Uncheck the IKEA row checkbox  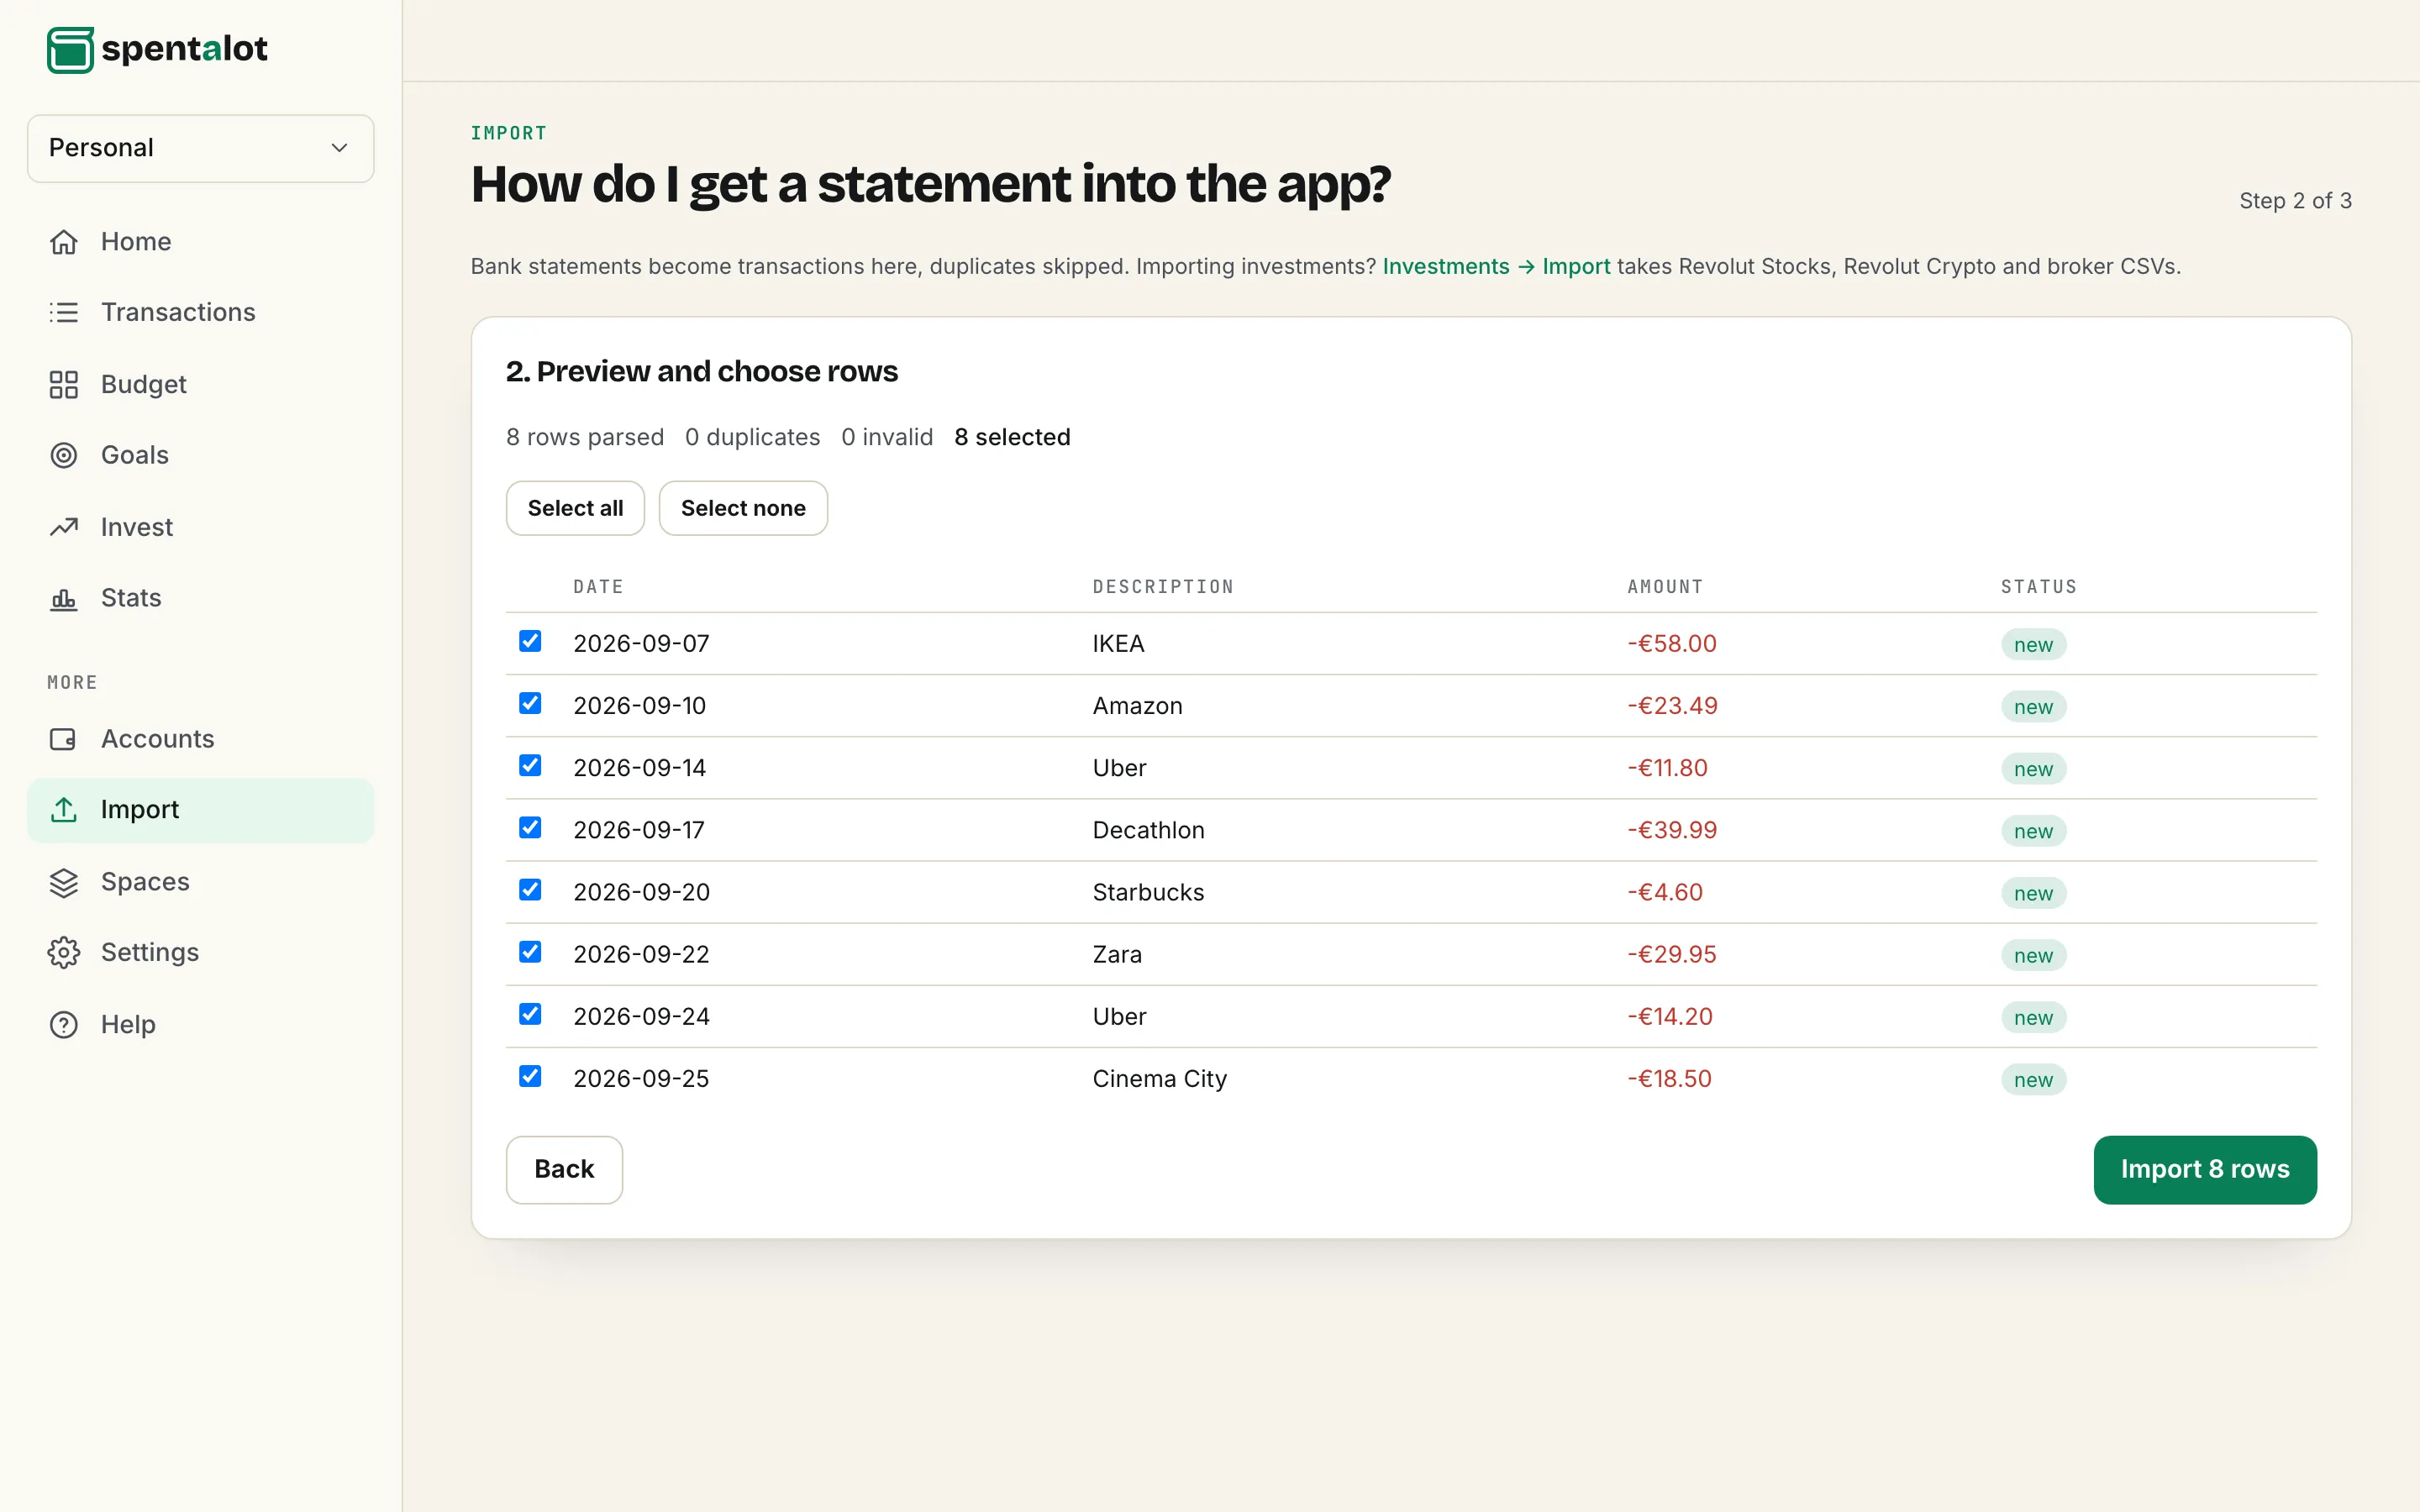click(x=530, y=641)
